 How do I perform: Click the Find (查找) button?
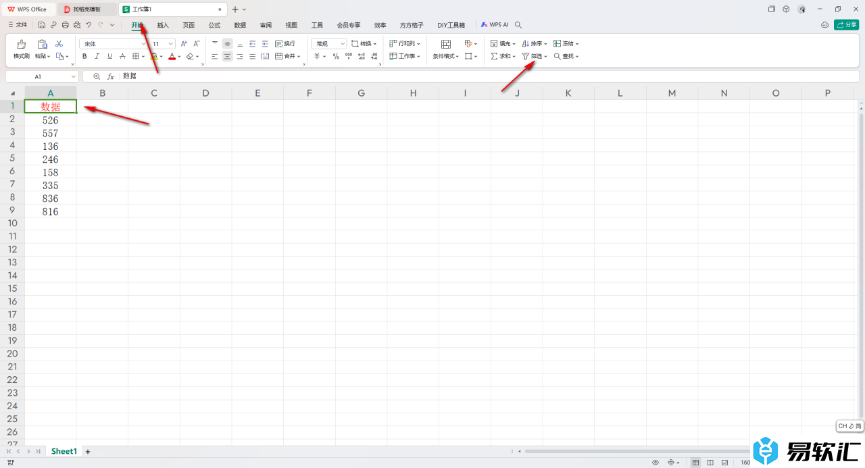(x=566, y=56)
